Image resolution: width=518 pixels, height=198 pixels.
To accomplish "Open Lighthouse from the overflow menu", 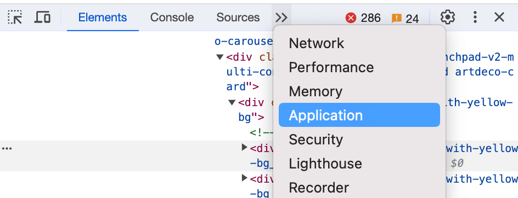I will pyautogui.click(x=359, y=164).
